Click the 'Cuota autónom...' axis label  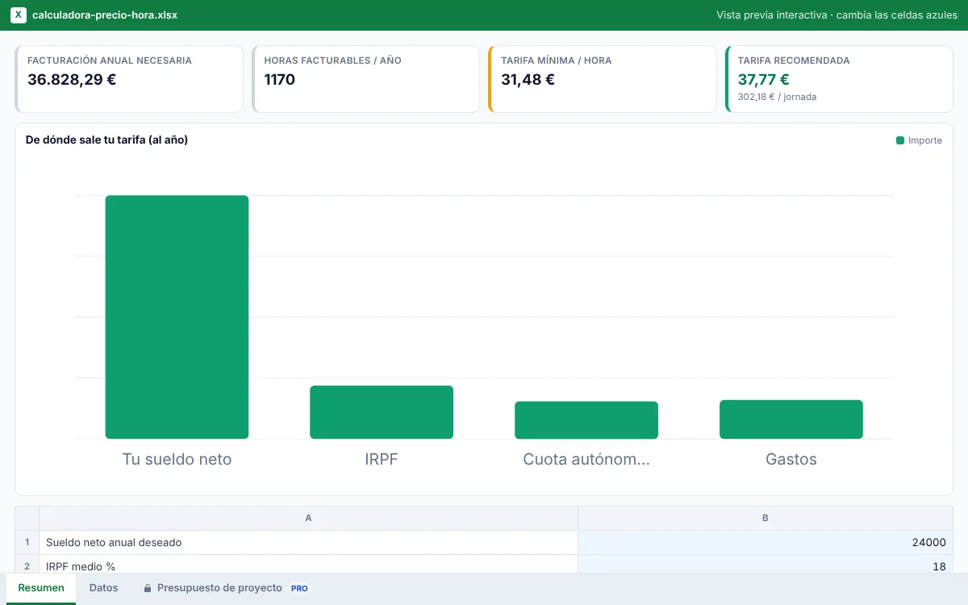586,459
